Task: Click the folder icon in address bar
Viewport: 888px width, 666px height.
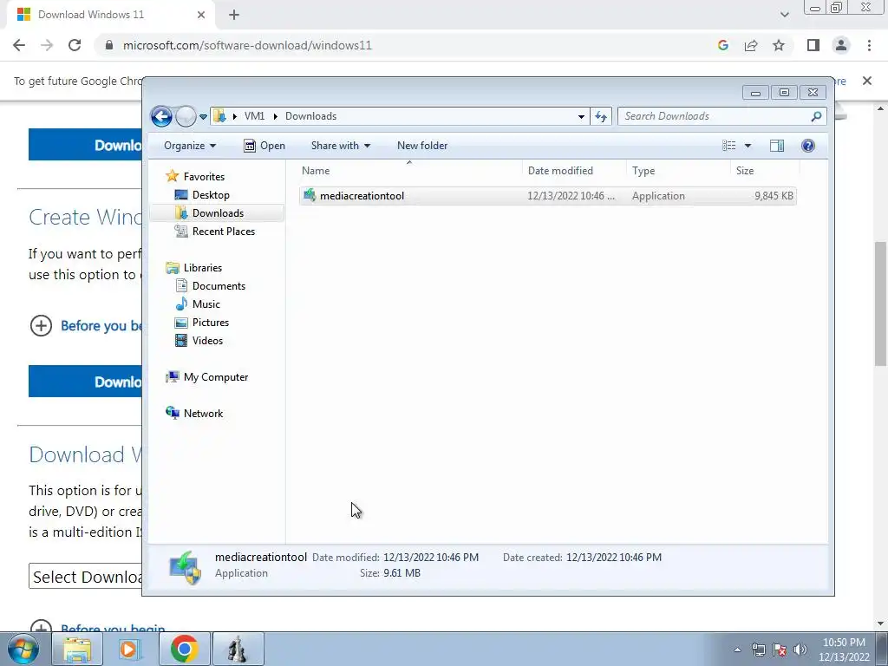Action: tap(219, 116)
